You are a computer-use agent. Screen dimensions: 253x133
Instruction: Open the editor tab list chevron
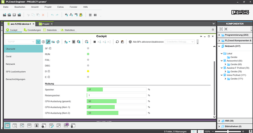213,24
